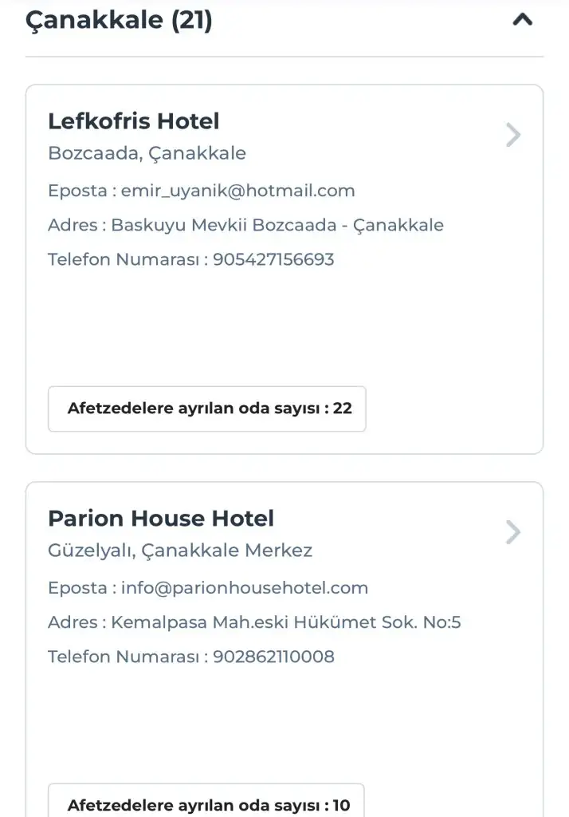The width and height of the screenshot is (569, 817).
Task: Click Telefon Numarası label on Lefkofris card
Action: pos(123,259)
